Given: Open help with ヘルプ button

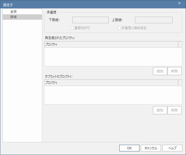Looking at the screenshot, I should pyautogui.click(x=172, y=148).
